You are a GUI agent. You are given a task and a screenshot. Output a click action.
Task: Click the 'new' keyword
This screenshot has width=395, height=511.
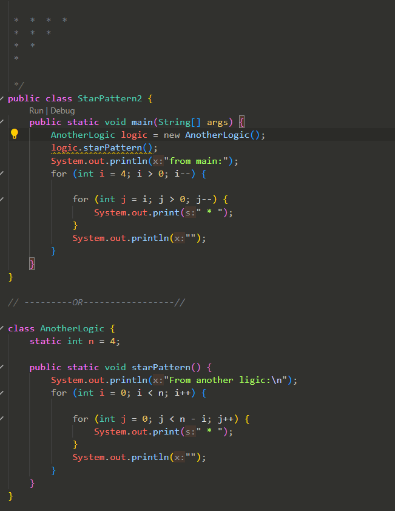[x=172, y=135]
